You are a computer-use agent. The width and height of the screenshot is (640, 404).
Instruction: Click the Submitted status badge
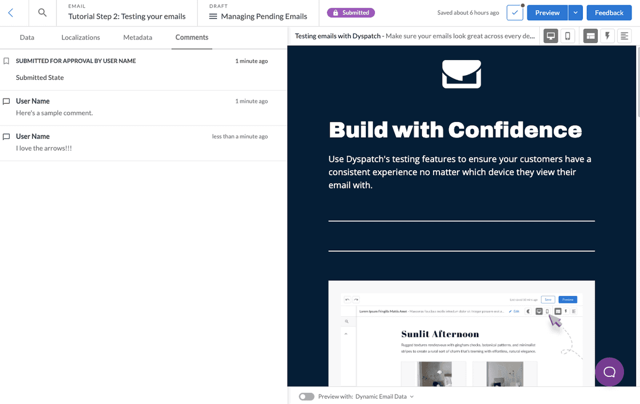351,13
